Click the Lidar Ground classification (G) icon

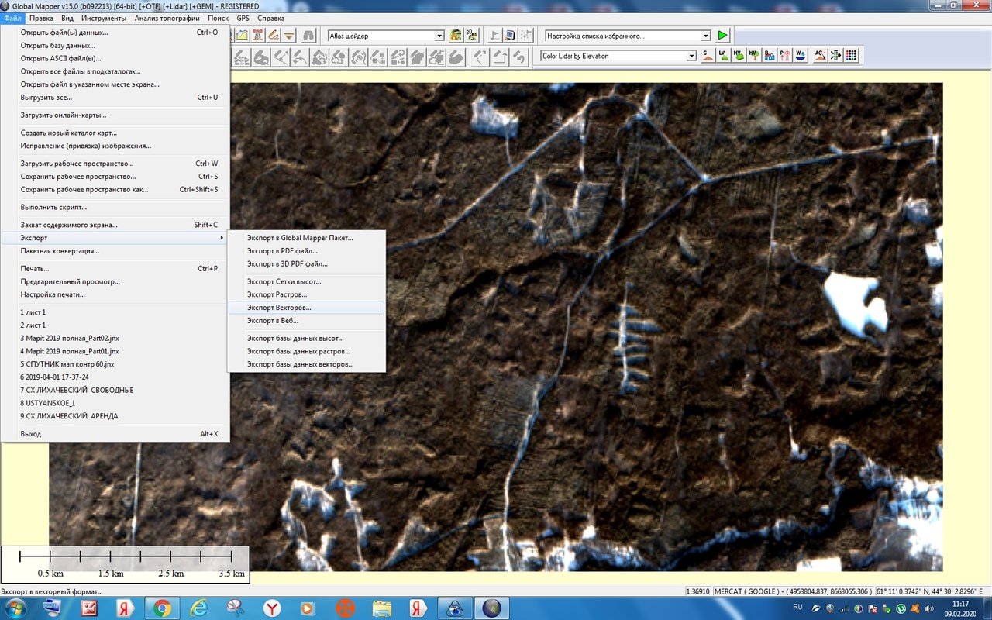708,56
